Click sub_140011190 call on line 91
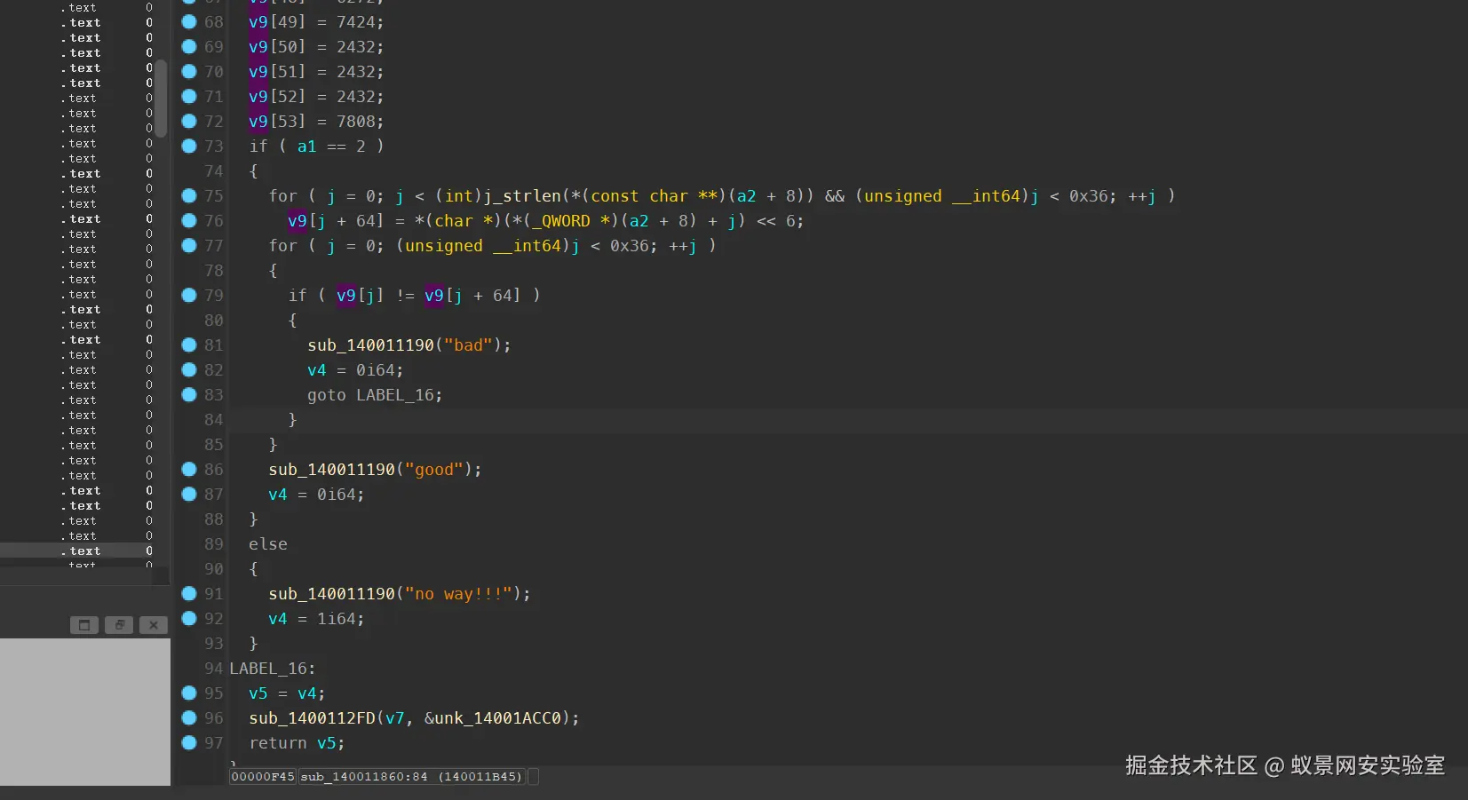The width and height of the screenshot is (1468, 800). 331,593
